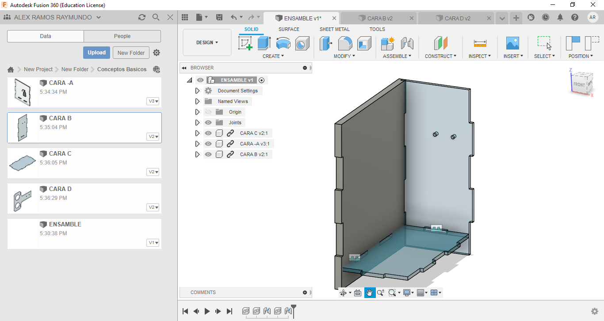Expand Named Views node
The image size is (604, 321).
point(197,101)
